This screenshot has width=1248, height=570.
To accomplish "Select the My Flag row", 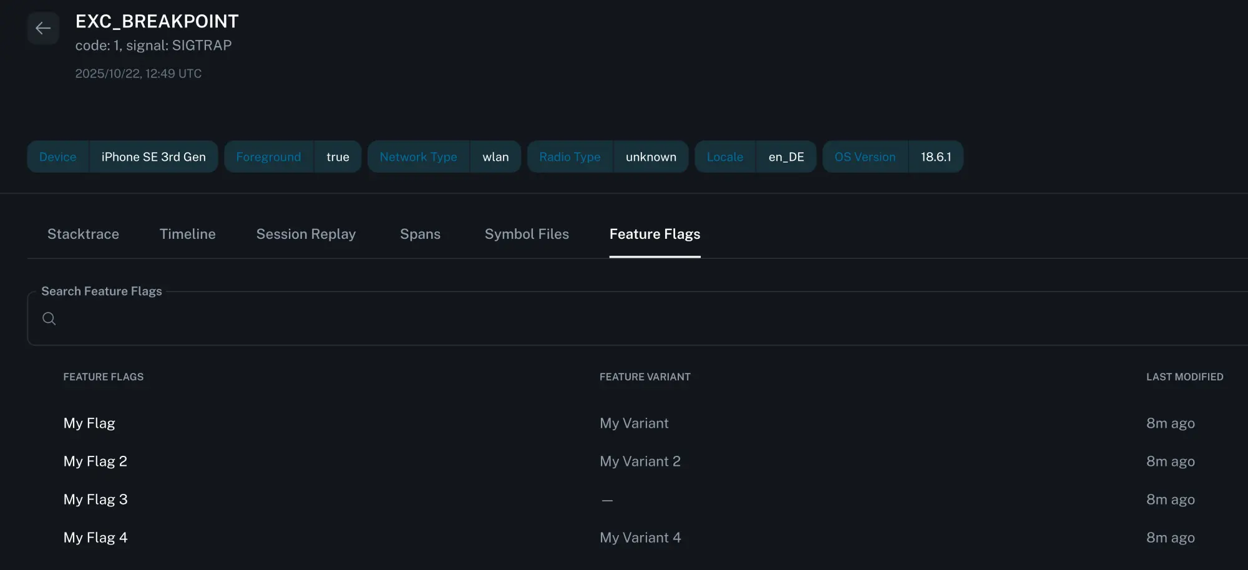I will pos(89,423).
